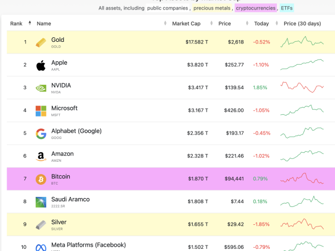The width and height of the screenshot is (335, 251).
Task: Toggle the precious metals filter tag
Action: 212,8
